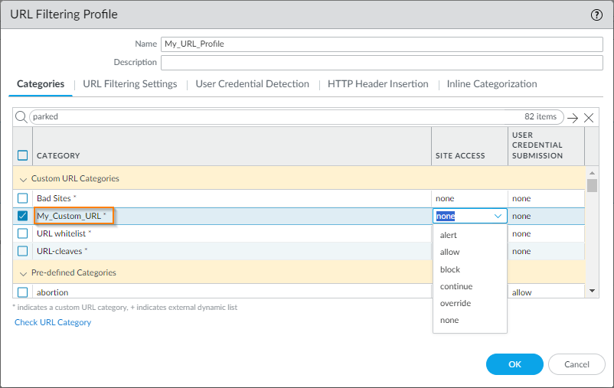Click the search magnifier icon
The width and height of the screenshot is (614, 388).
tap(21, 117)
